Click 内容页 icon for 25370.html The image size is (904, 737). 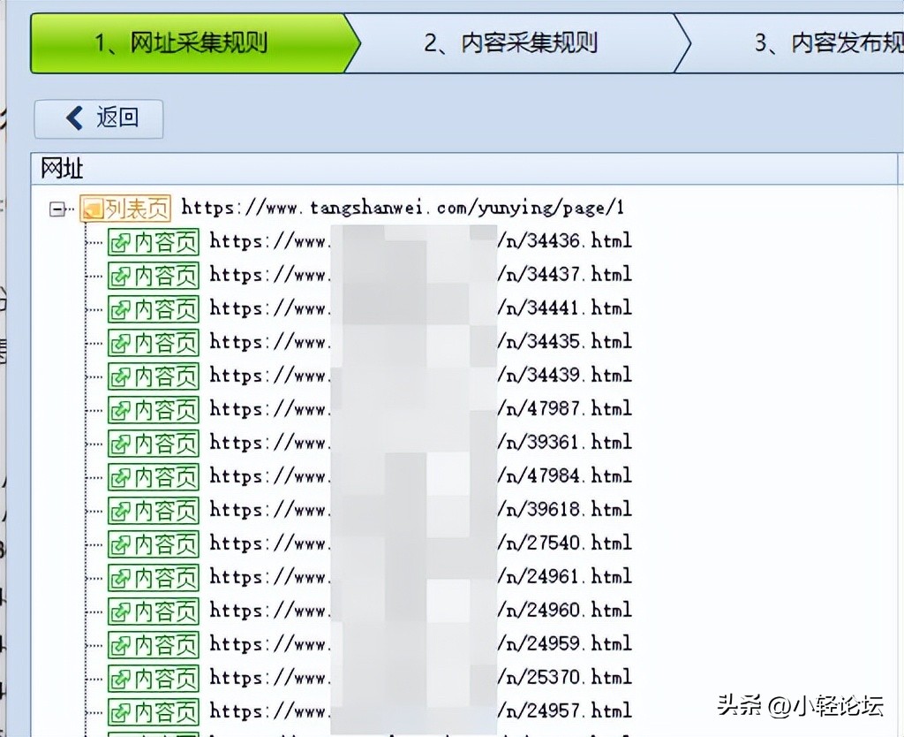tap(154, 678)
